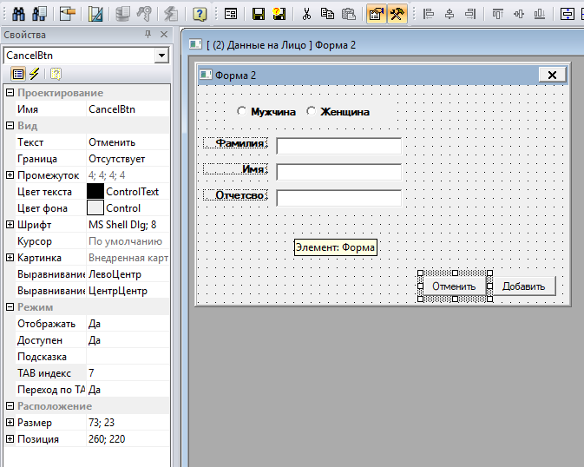Click the form layout window icon
Image resolution: width=584 pixels, height=467 pixels.
click(231, 14)
